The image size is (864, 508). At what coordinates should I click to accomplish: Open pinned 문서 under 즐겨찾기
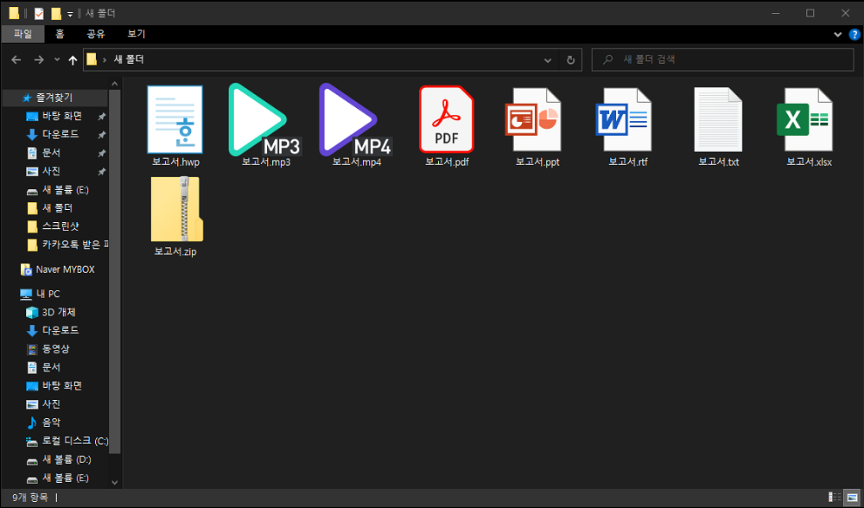pyautogui.click(x=51, y=153)
